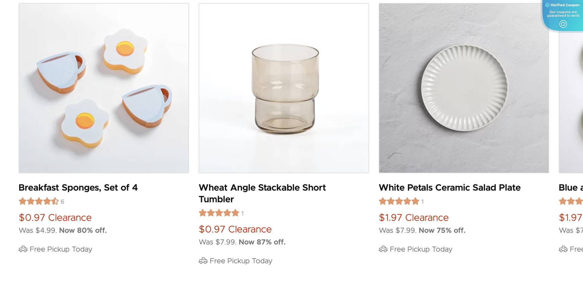Image resolution: width=583 pixels, height=289 pixels.
Task: Open the White Petals Ceramic Salad Plate link
Action: (450, 188)
